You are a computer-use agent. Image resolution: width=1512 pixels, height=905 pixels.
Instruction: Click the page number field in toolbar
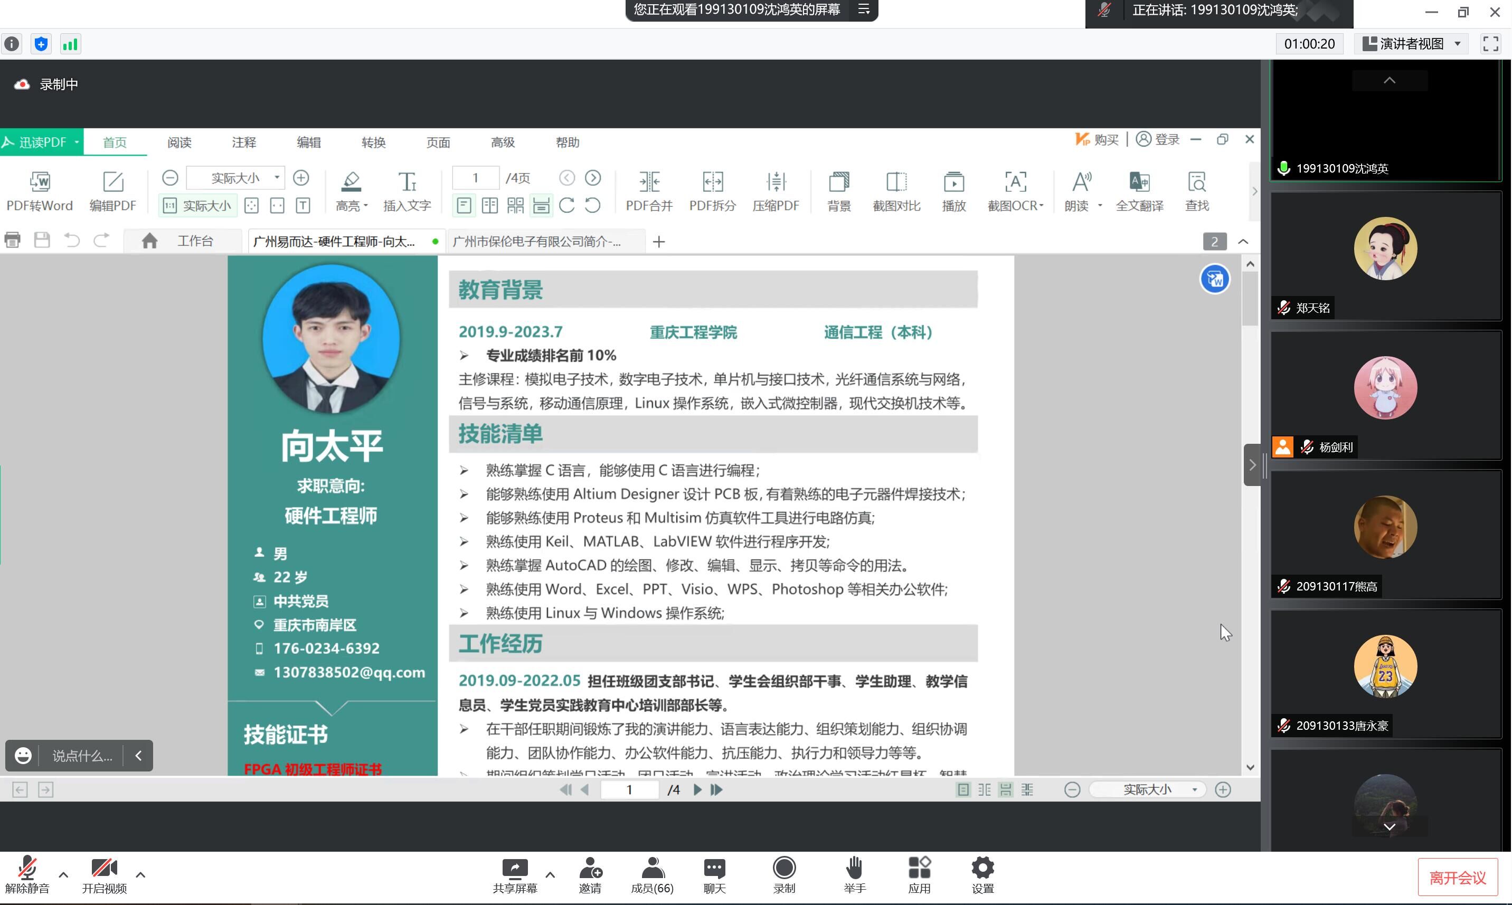pyautogui.click(x=476, y=177)
